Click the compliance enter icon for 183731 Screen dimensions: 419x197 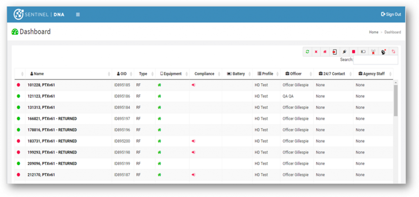pyautogui.click(x=194, y=141)
